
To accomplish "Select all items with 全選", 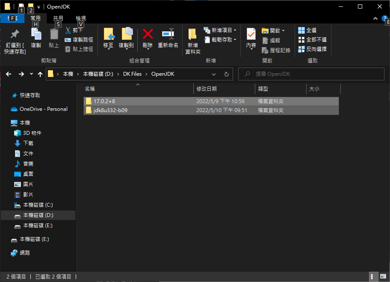I will [307, 30].
